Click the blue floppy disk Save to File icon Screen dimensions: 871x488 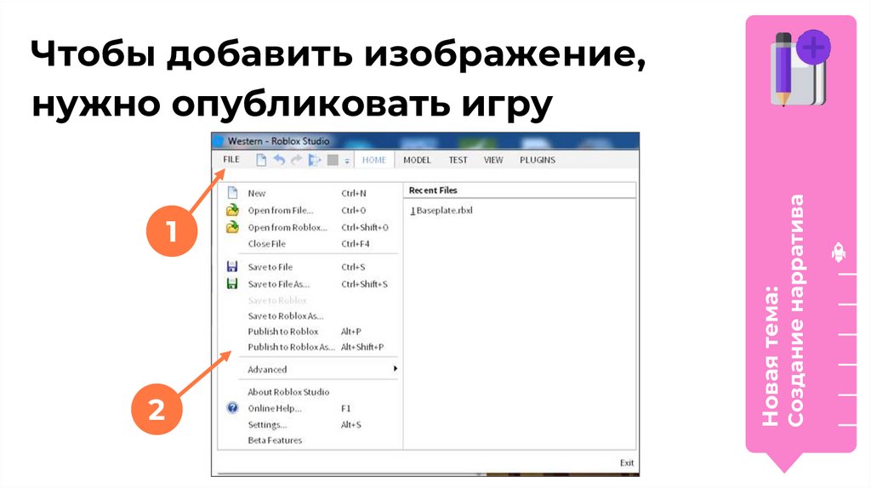232,266
